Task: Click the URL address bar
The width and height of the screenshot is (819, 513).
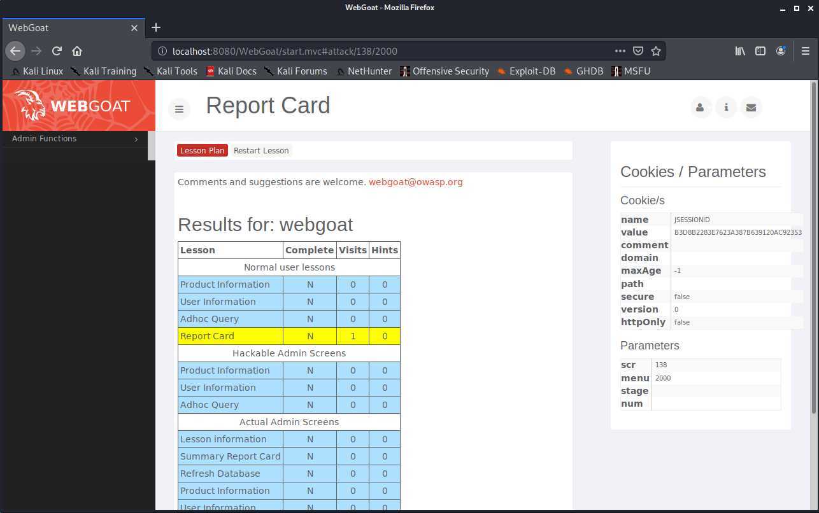Action: (x=382, y=51)
